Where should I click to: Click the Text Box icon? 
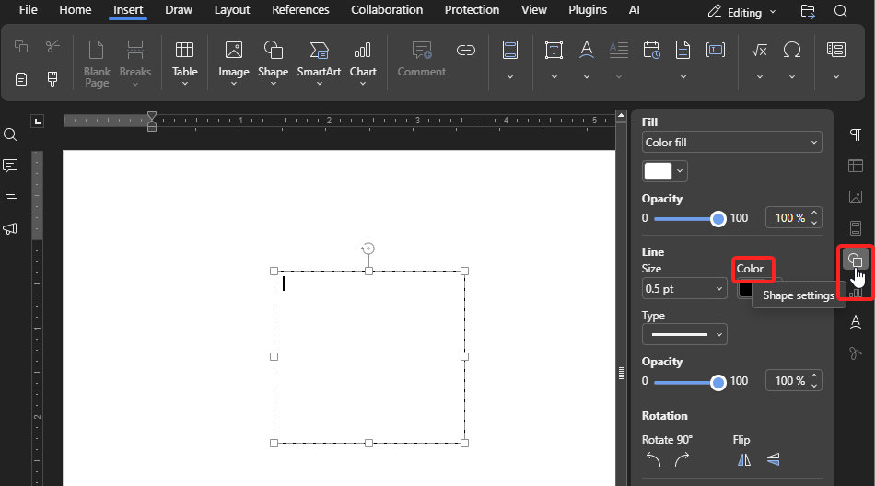click(554, 50)
